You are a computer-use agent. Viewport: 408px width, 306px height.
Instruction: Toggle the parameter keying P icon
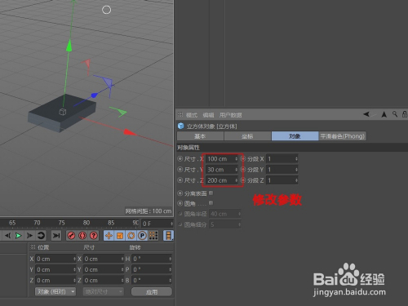click(x=142, y=236)
